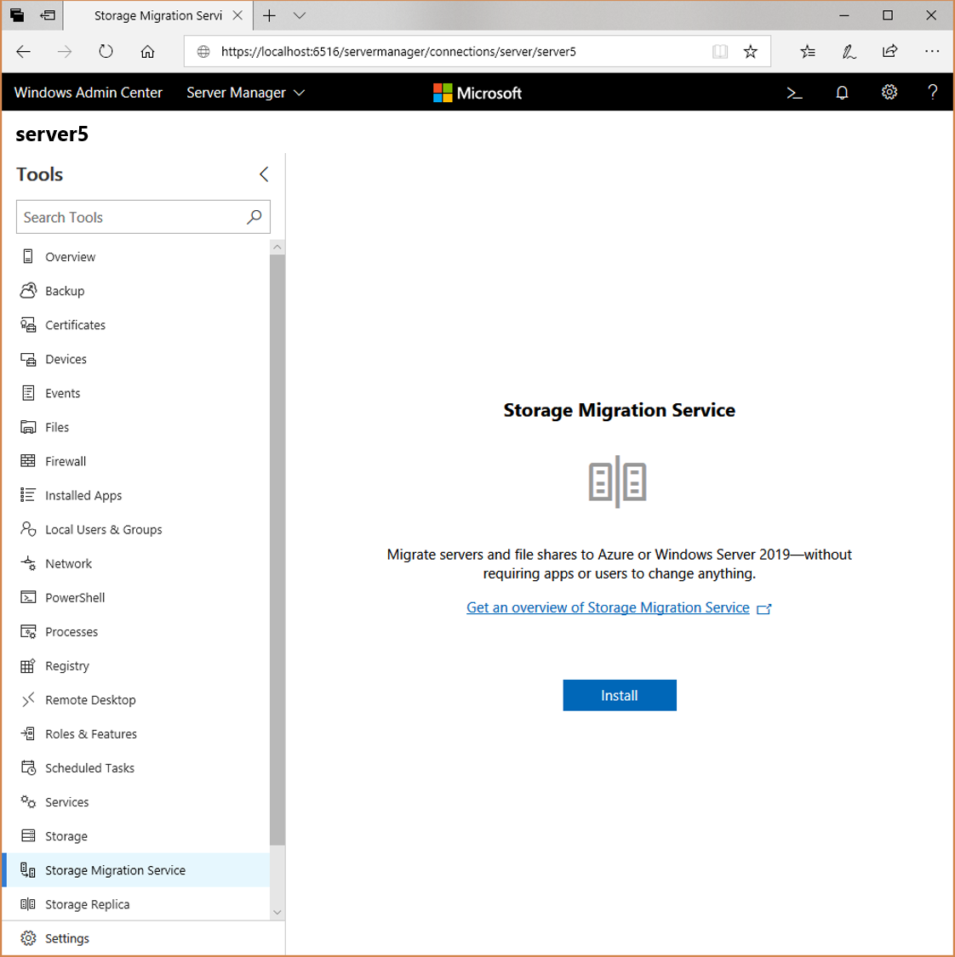This screenshot has width=955, height=957.
Task: Open the PowerShell tool in the sidebar
Action: click(x=72, y=597)
